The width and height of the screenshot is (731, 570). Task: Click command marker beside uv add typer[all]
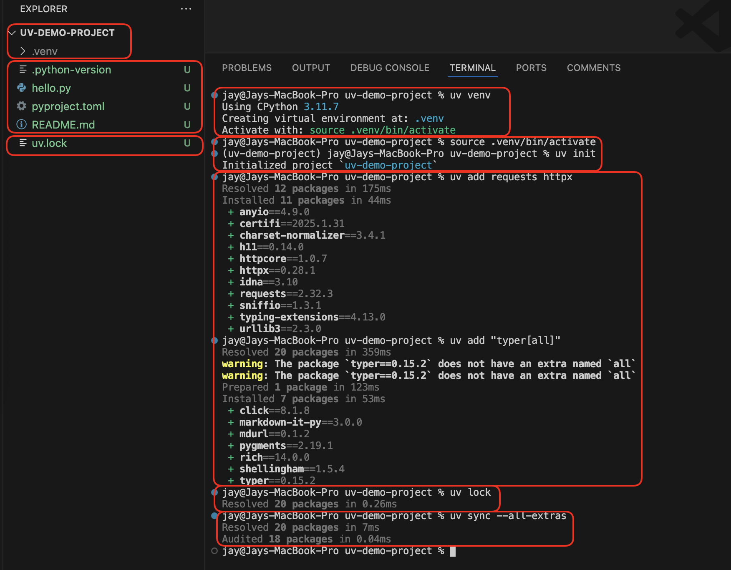click(x=214, y=340)
